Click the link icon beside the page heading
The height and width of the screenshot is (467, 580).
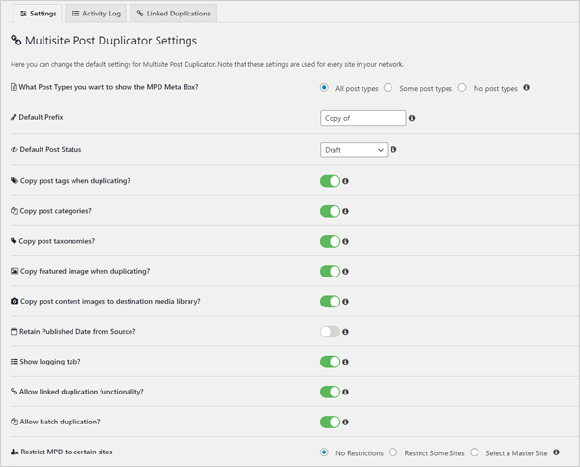tap(15, 40)
